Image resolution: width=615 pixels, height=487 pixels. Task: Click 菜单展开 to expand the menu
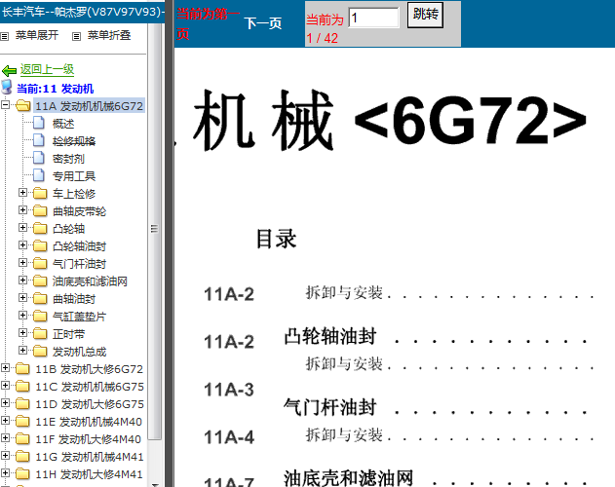(36, 35)
